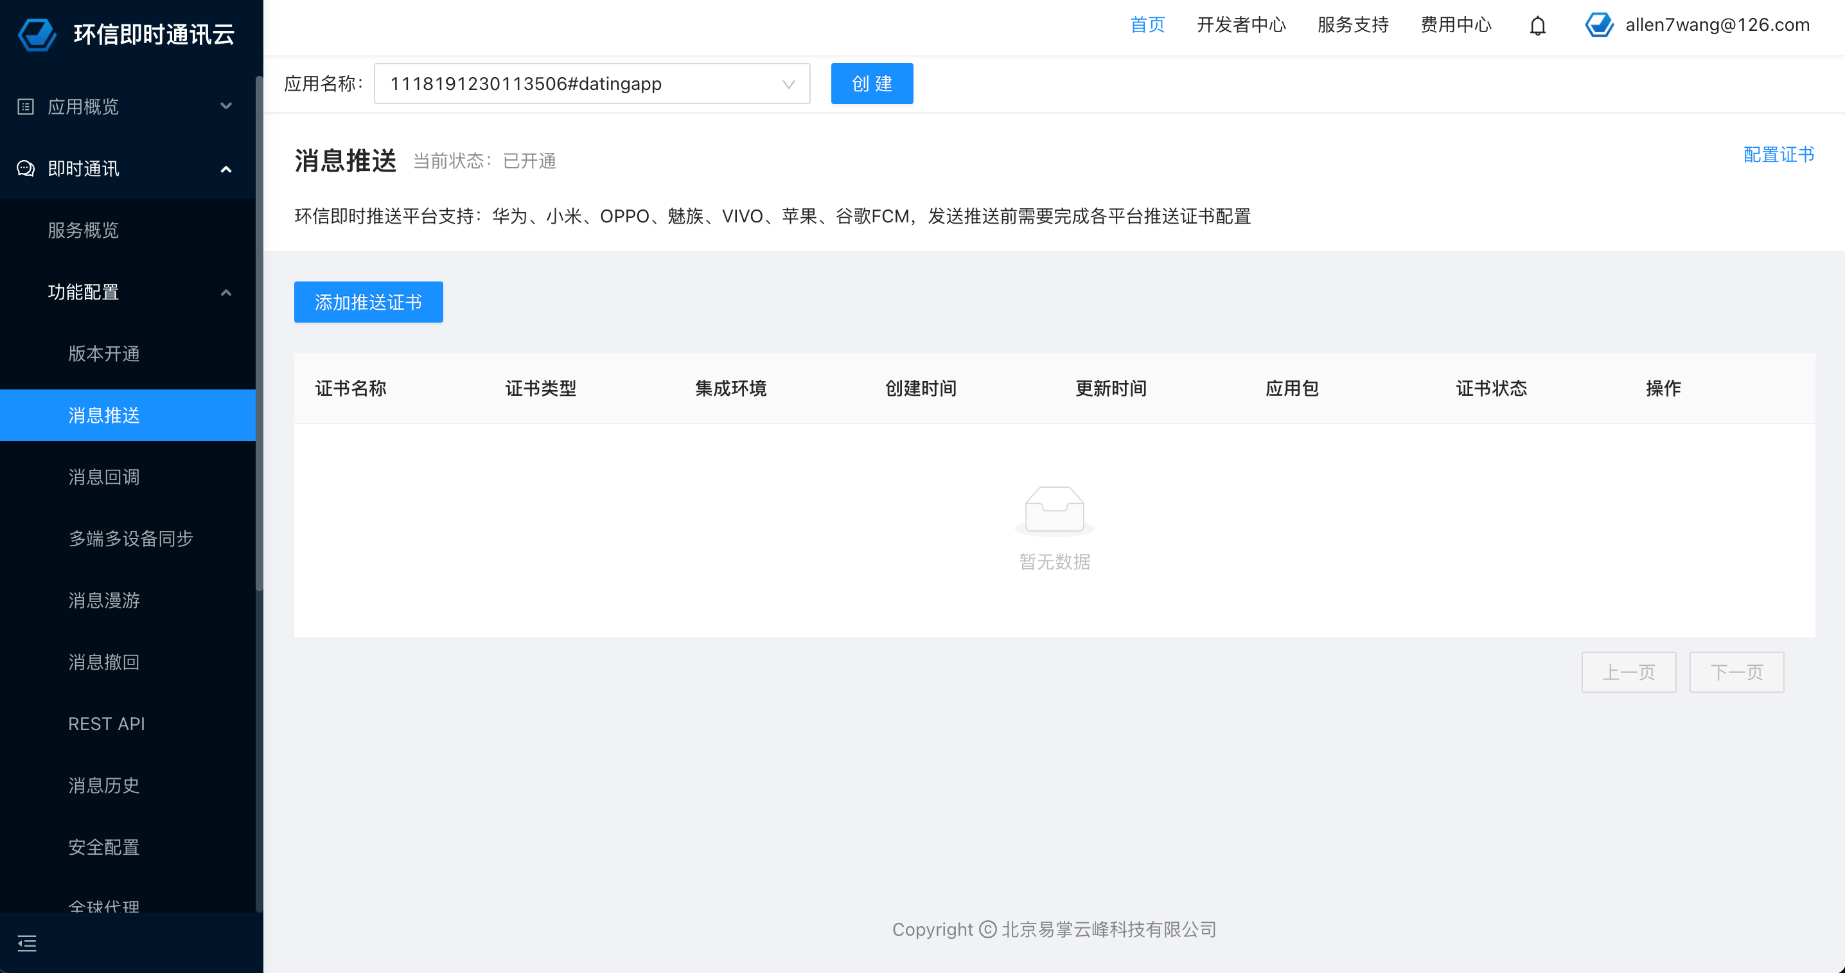Click the 即时通讯 chat bubble icon

(x=26, y=168)
